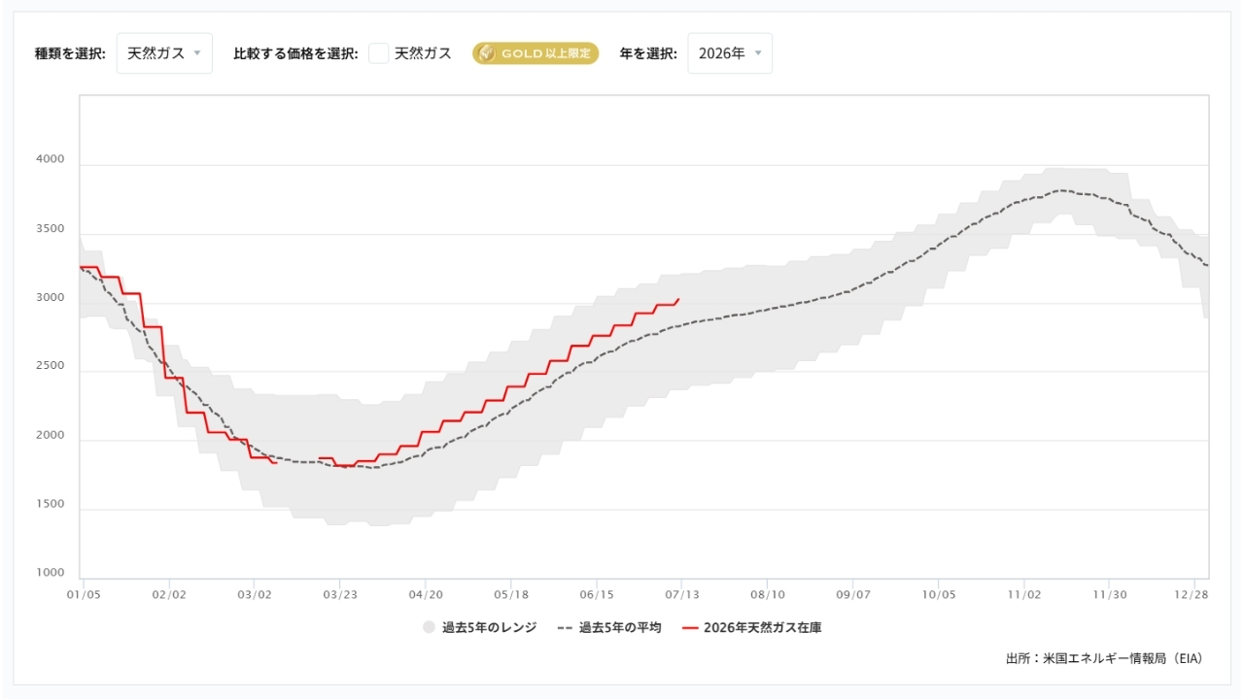Image resolution: width=1244 pixels, height=699 pixels.
Task: Click the 01/05 x-axis date label
Action: pos(84,594)
